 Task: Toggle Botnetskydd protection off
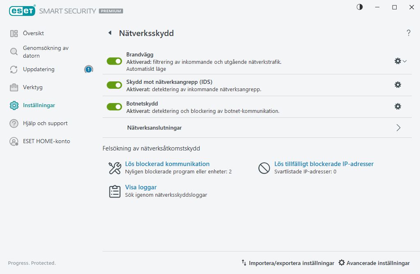(114, 107)
